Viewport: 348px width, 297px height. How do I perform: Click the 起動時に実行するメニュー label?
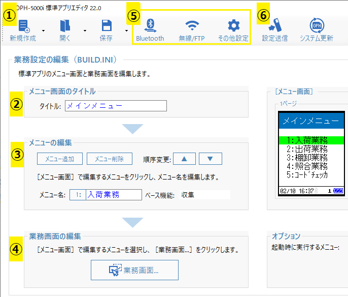pos(305,247)
